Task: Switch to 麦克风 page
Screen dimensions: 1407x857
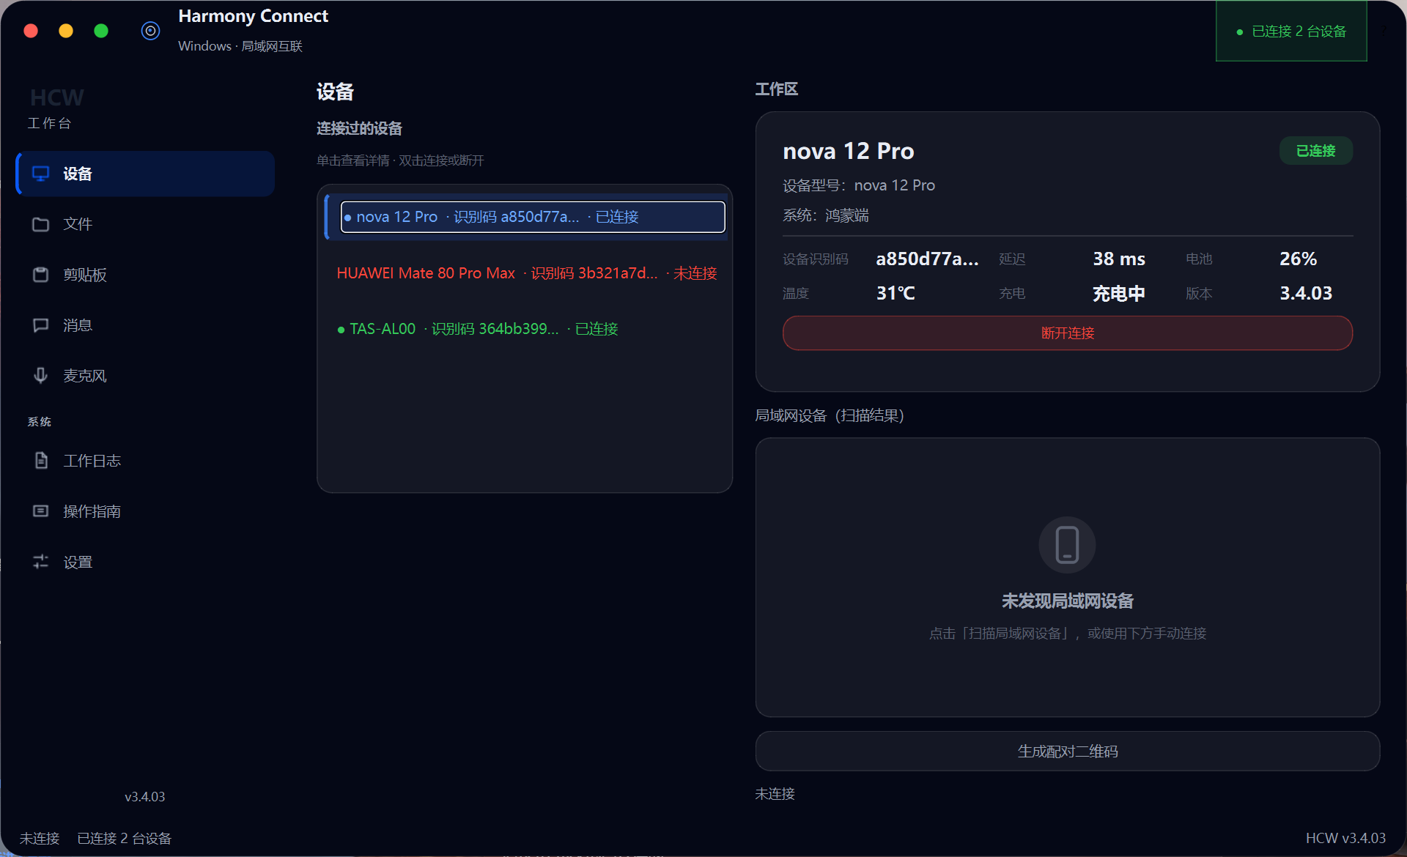Action: [x=145, y=376]
